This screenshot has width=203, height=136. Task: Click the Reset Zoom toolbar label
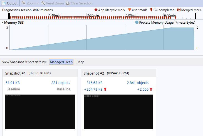(x=55, y=3)
